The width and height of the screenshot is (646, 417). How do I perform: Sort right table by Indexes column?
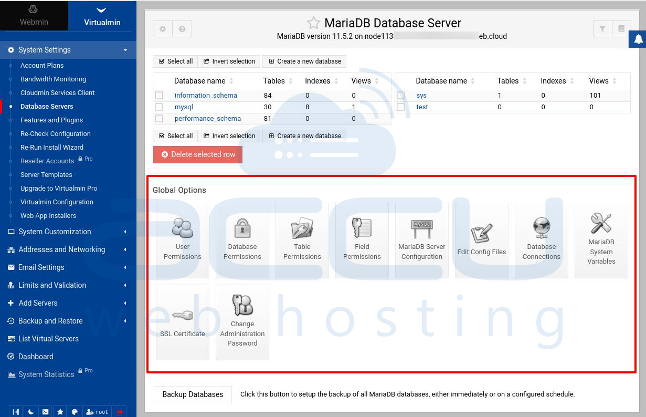click(x=557, y=81)
